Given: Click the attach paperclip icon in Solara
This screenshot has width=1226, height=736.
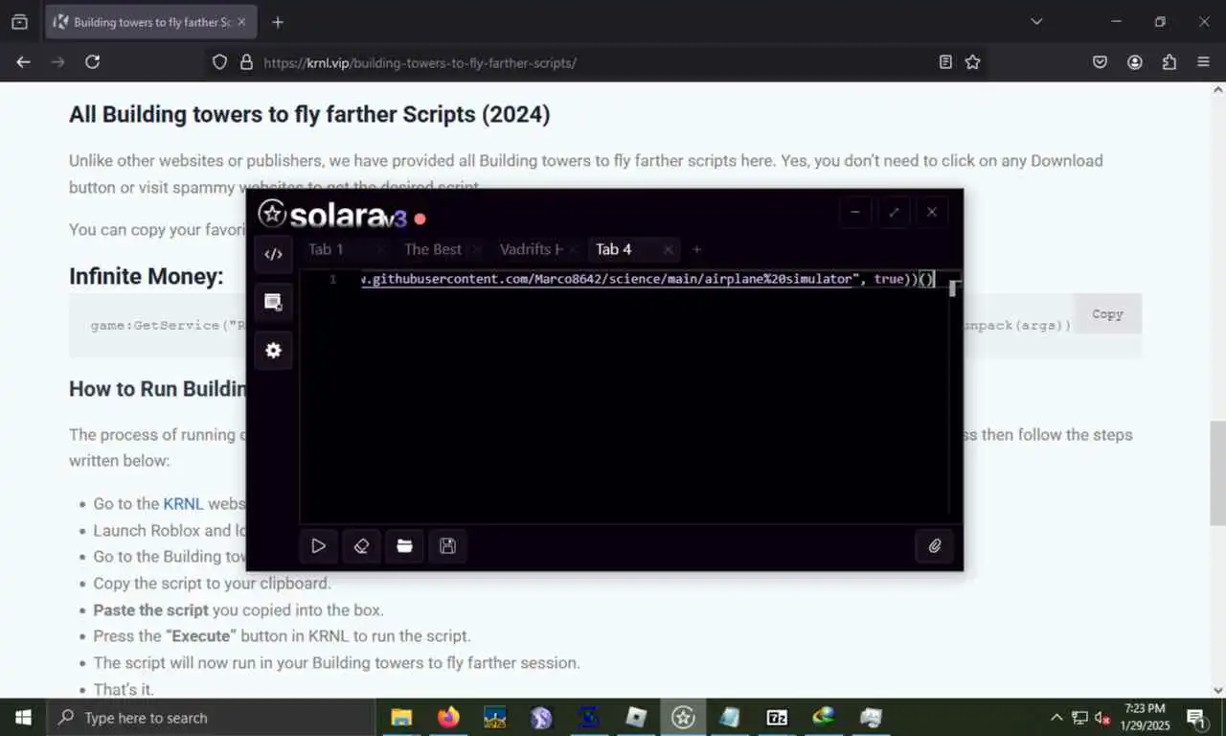Looking at the screenshot, I should 935,546.
